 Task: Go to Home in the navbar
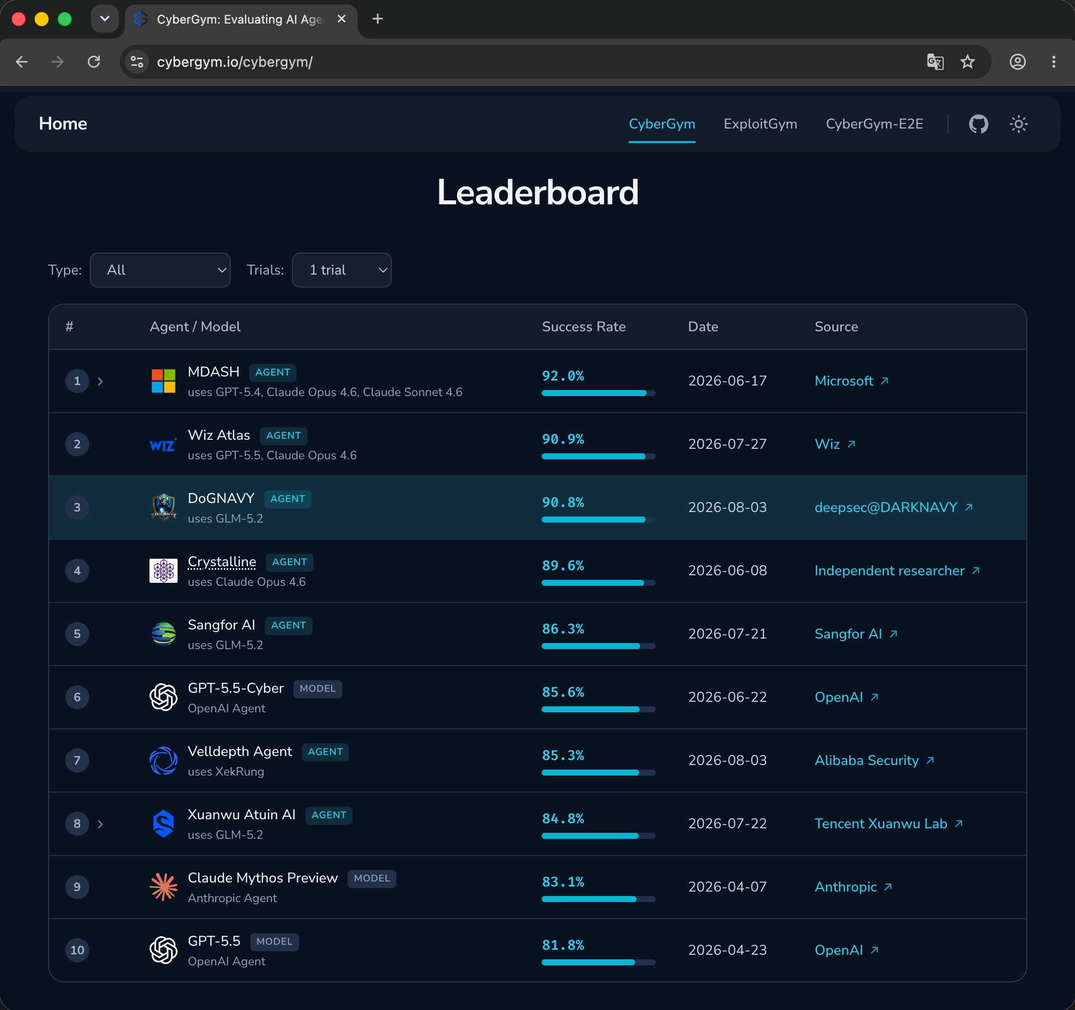pyautogui.click(x=63, y=123)
